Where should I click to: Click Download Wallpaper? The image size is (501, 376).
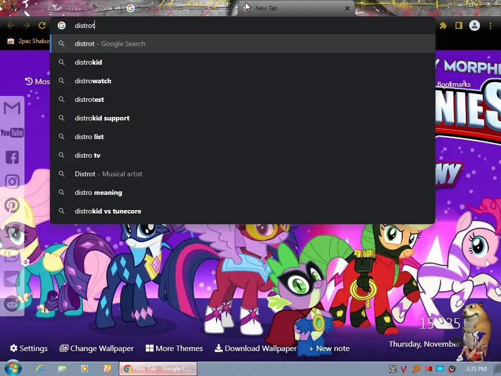(x=255, y=348)
